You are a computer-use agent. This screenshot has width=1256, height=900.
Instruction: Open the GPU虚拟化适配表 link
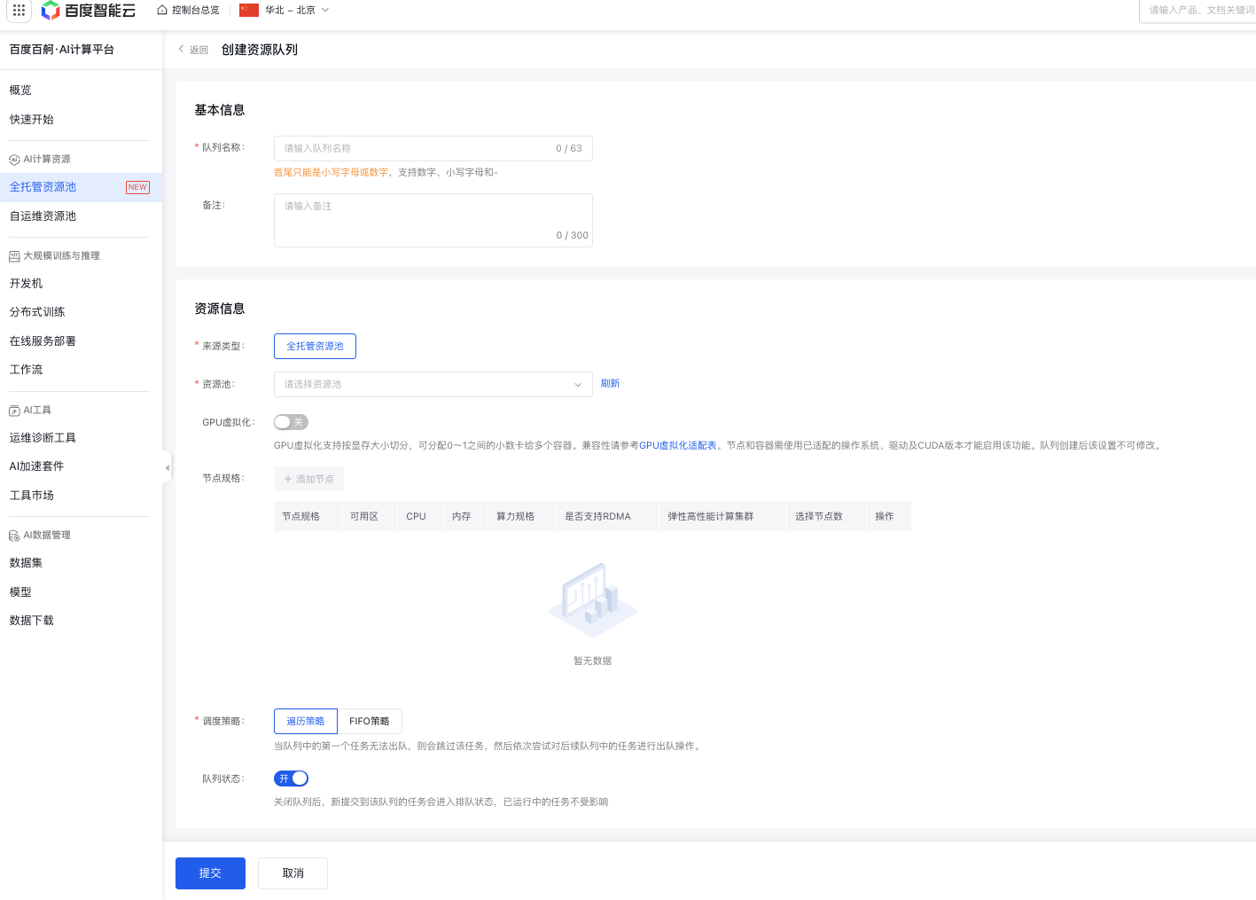pyautogui.click(x=677, y=446)
